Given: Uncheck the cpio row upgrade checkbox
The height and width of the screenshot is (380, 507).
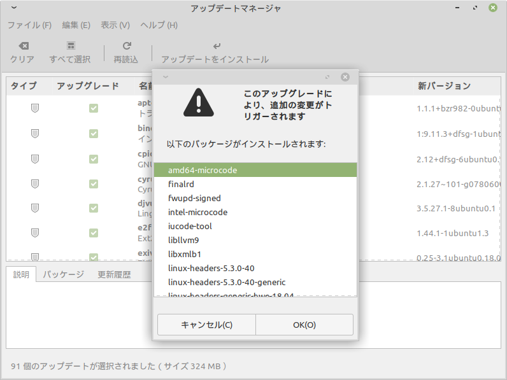Looking at the screenshot, I should tap(94, 159).
